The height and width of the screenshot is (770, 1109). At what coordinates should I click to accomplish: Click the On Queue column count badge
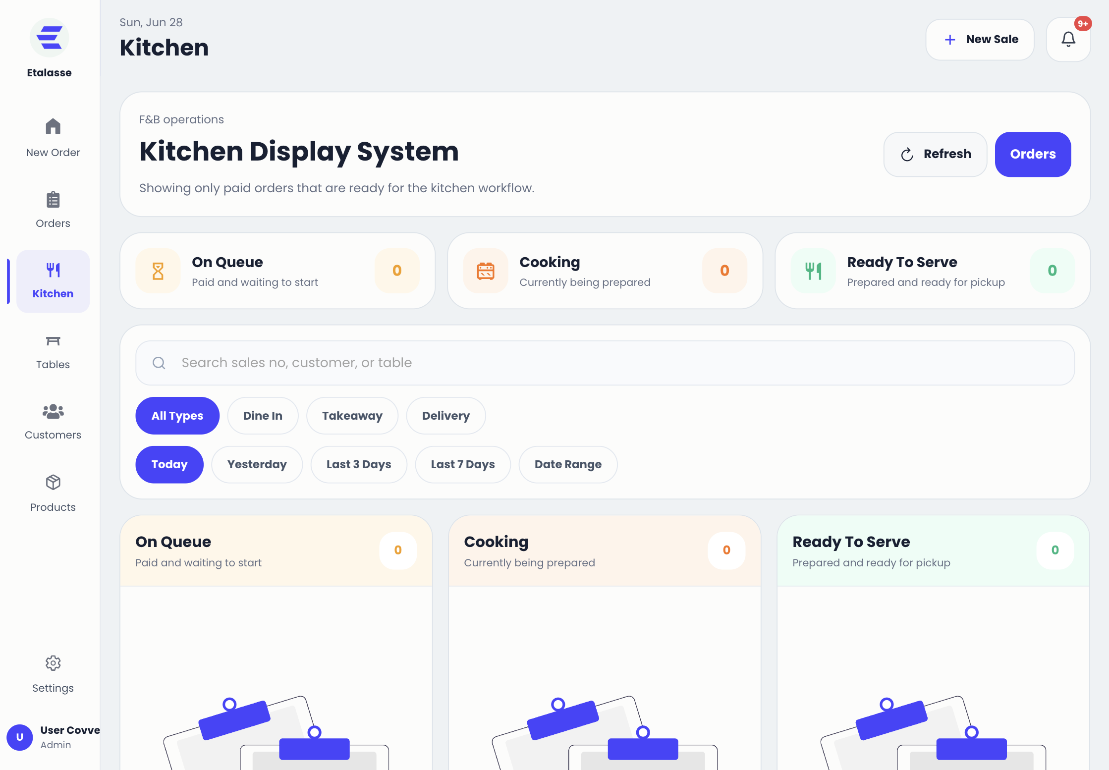(398, 550)
